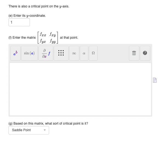This screenshot has width=167, height=146.
Task: Open the exponent a^b math palette
Action: click(15, 54)
